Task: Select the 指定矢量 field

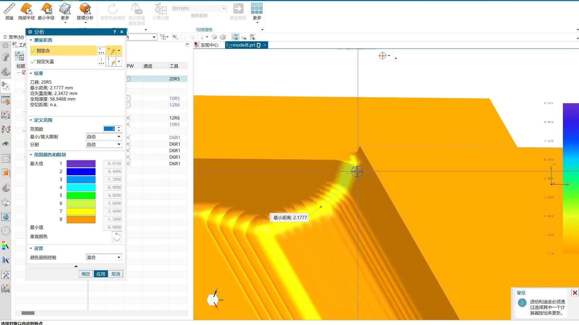Action: pos(63,62)
